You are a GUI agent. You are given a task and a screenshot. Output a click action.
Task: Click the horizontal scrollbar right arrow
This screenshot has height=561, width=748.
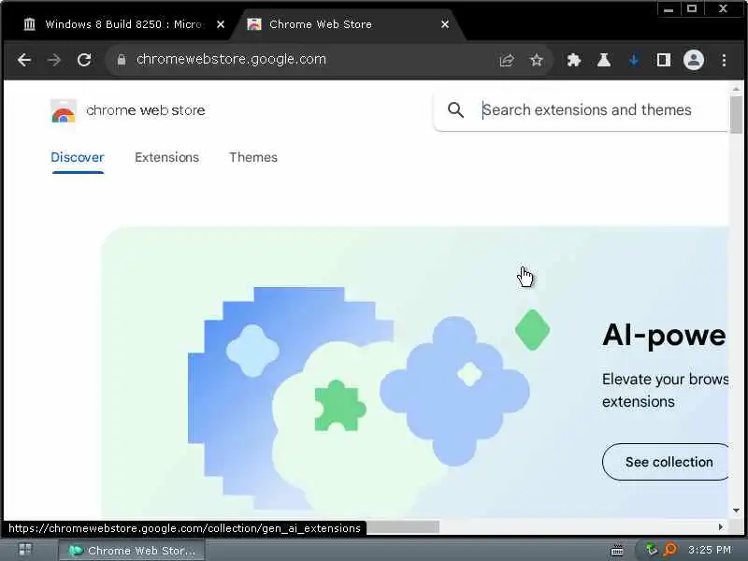[x=721, y=526]
